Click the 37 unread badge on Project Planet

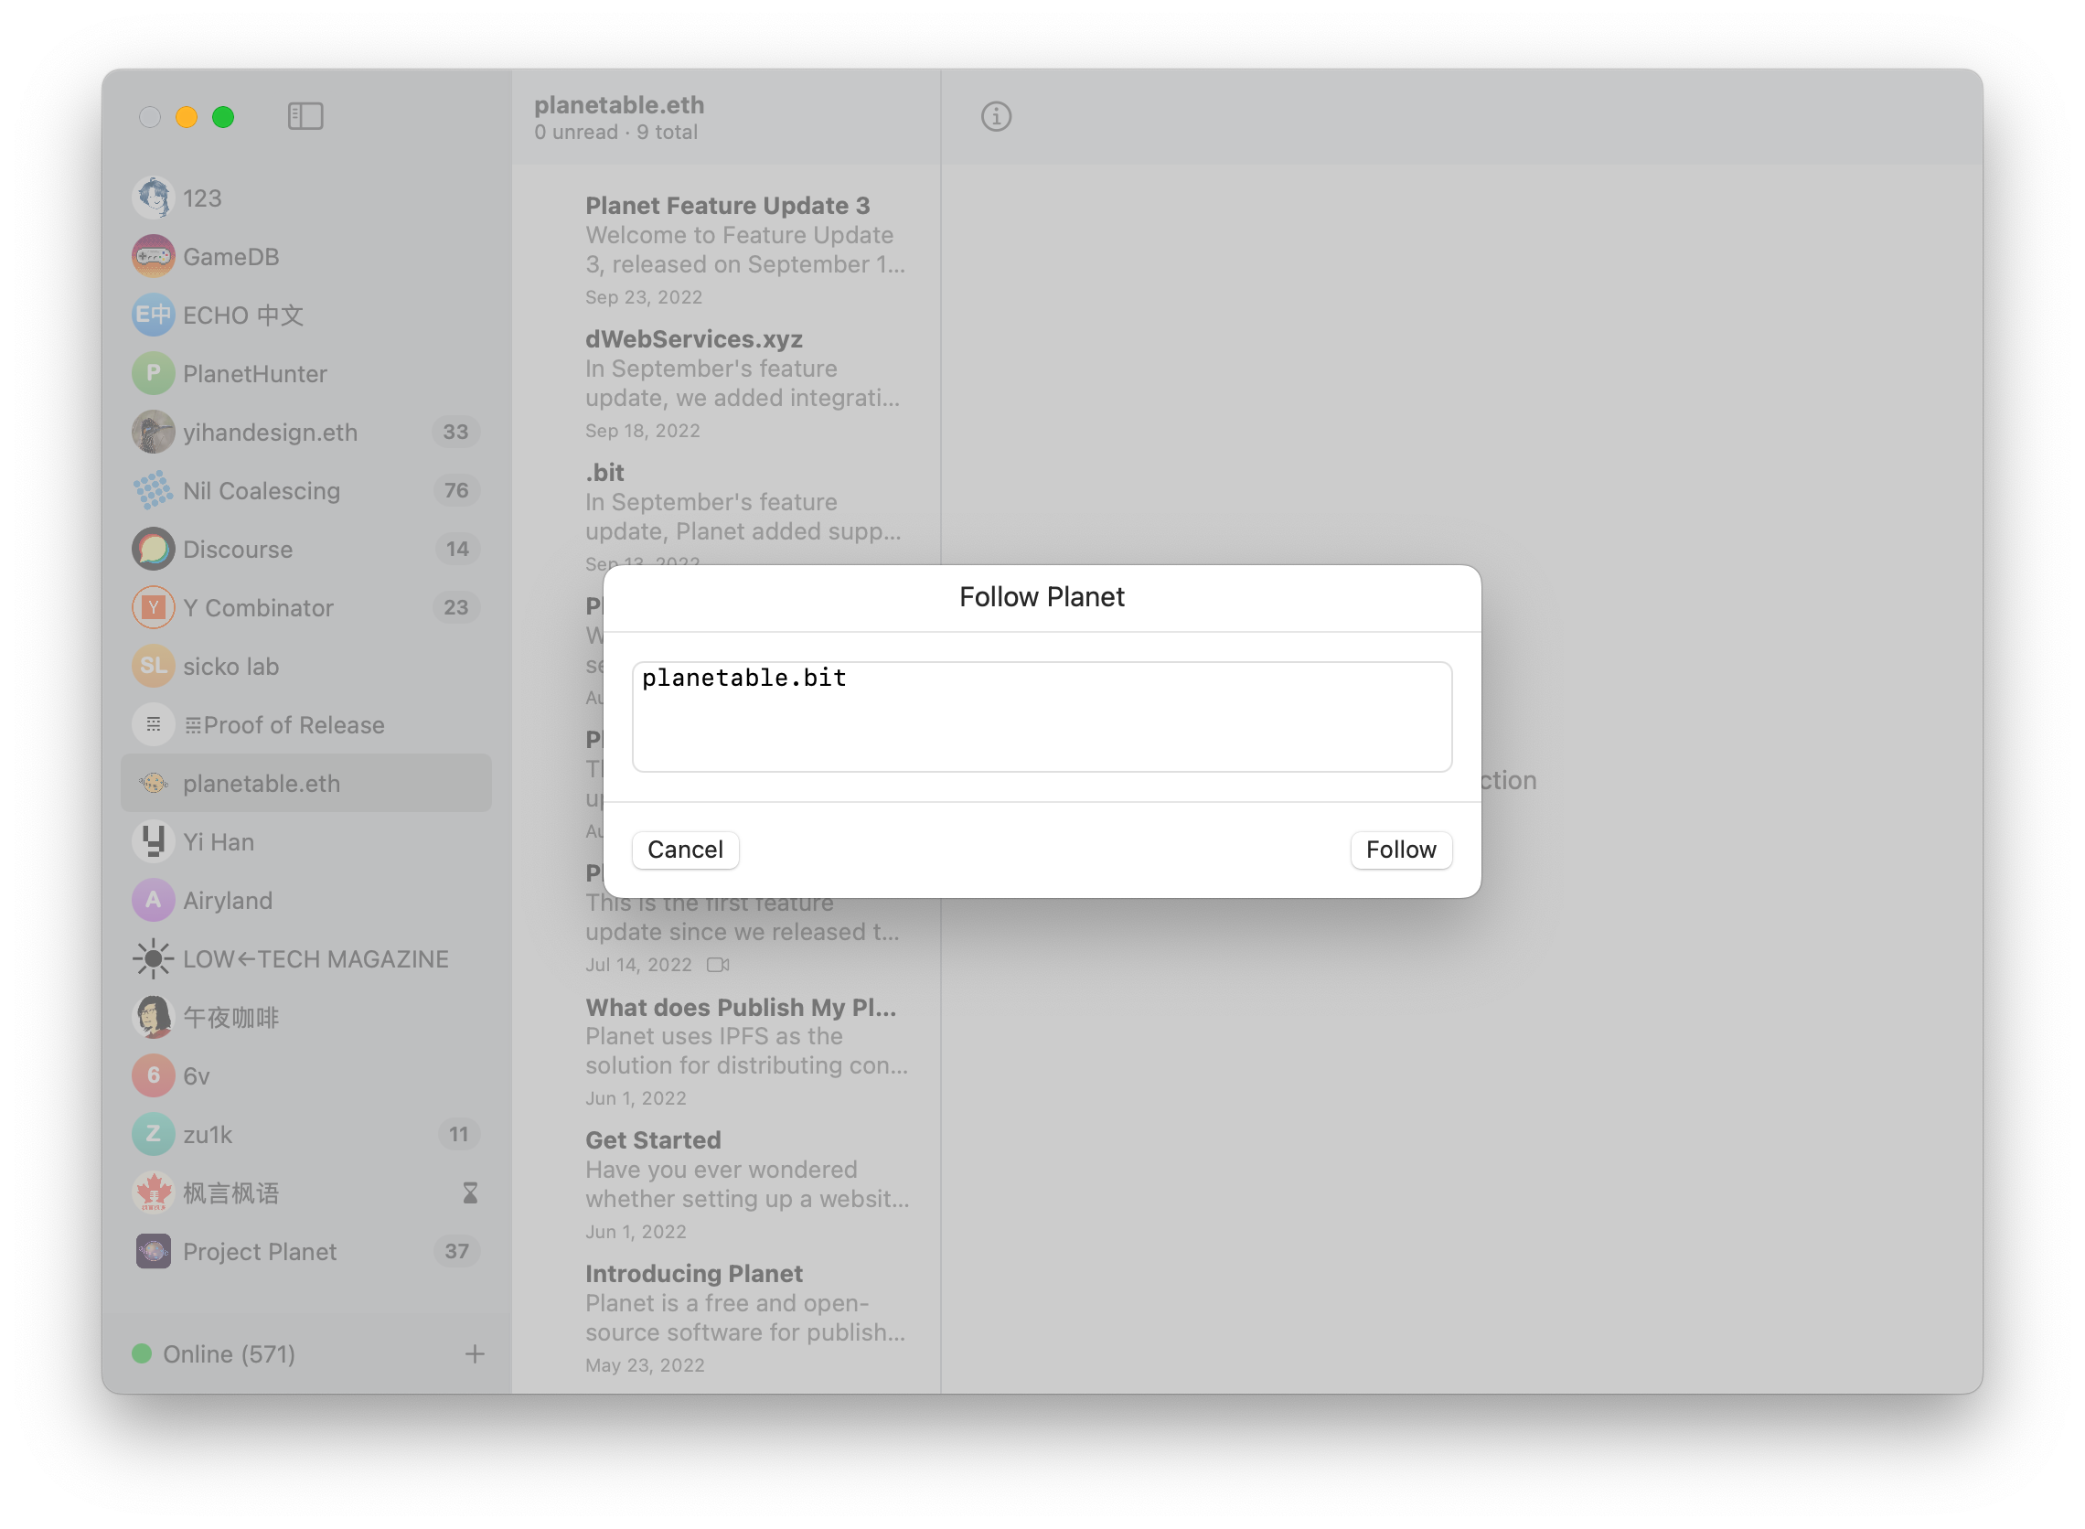coord(455,1251)
